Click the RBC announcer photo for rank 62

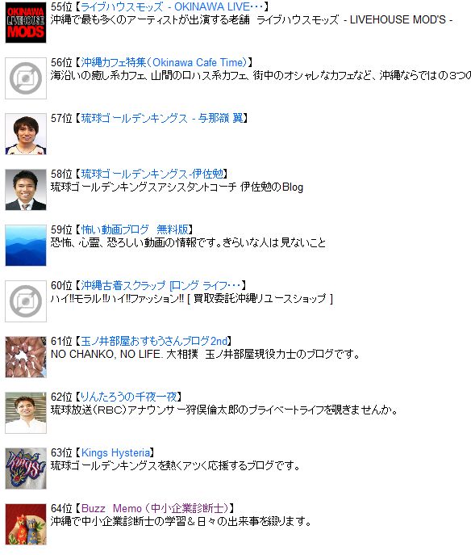pos(26,413)
